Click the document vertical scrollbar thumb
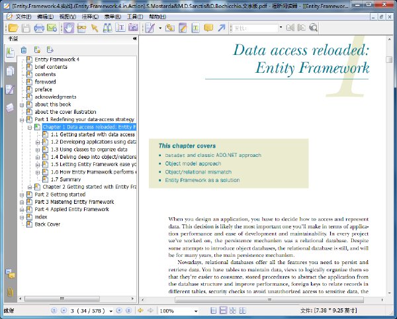Screen dimensions: 397x319 click(x=389, y=60)
